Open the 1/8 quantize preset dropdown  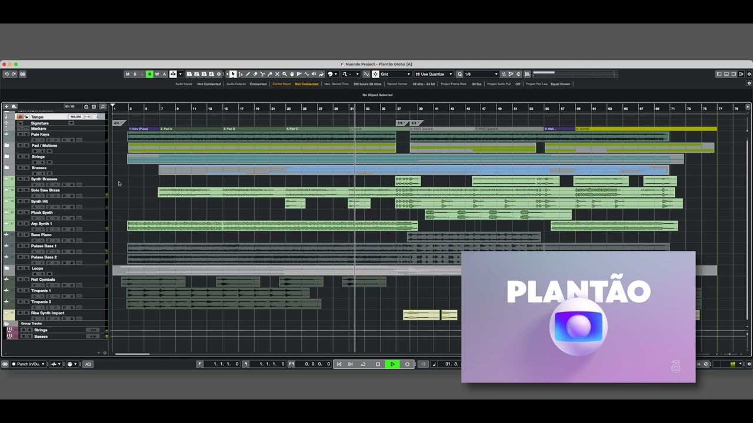click(x=481, y=74)
